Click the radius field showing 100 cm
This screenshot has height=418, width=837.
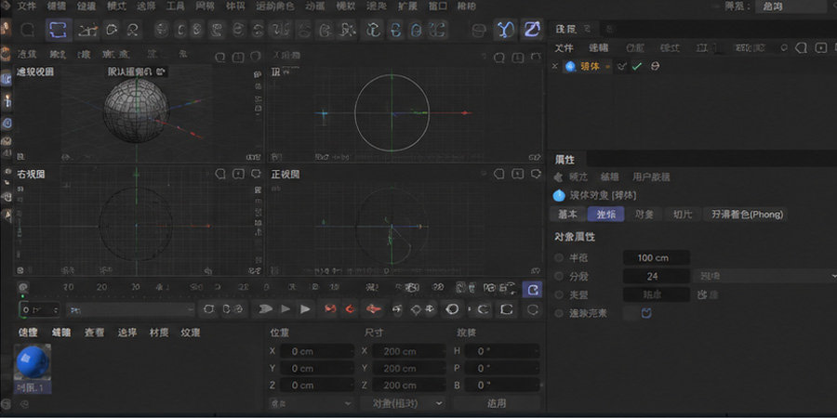tap(656, 257)
